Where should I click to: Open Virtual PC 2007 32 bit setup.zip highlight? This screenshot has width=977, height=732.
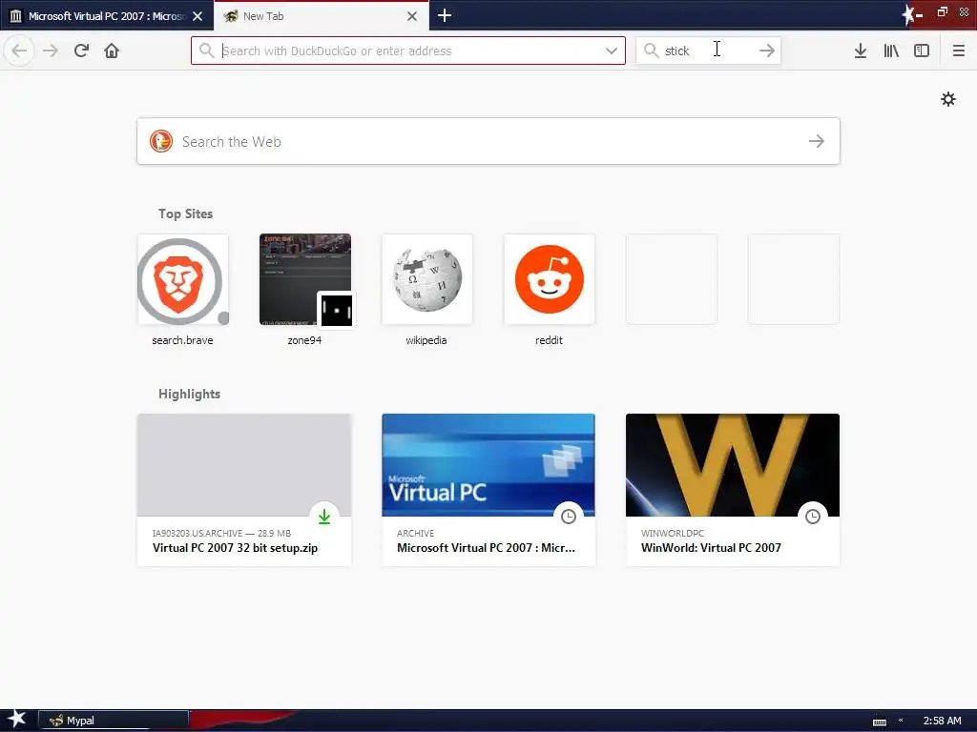coord(244,490)
